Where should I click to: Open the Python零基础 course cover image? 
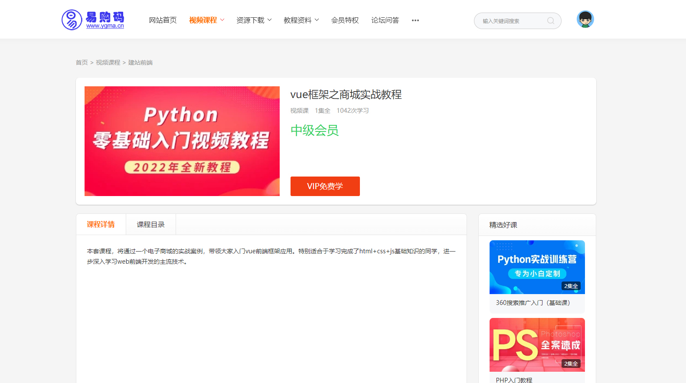point(182,141)
